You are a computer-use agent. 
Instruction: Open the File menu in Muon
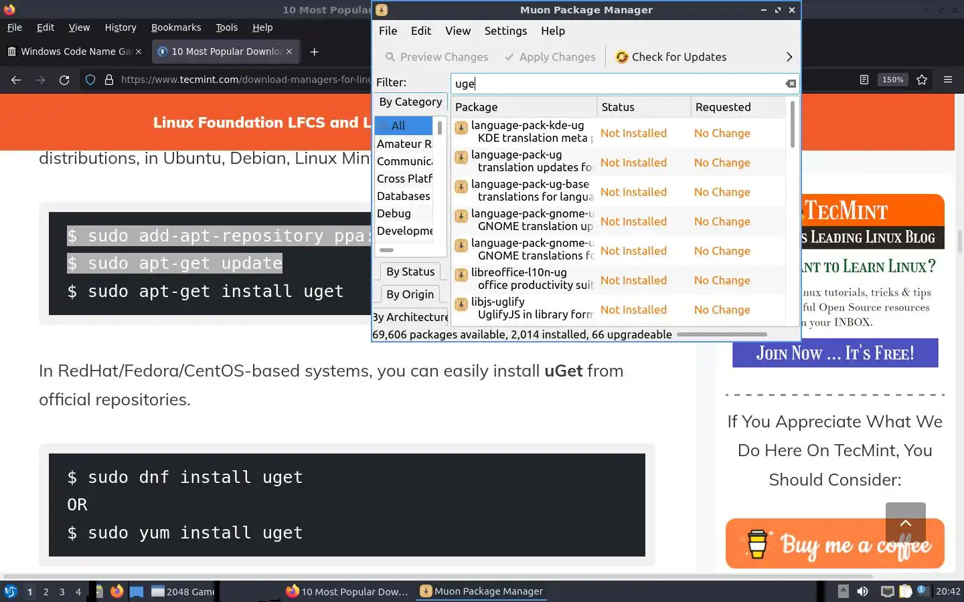point(388,31)
